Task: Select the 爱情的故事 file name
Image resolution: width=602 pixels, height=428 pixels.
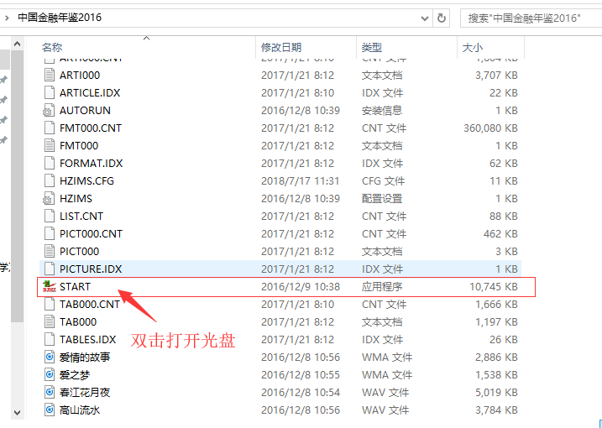Action: (85, 358)
